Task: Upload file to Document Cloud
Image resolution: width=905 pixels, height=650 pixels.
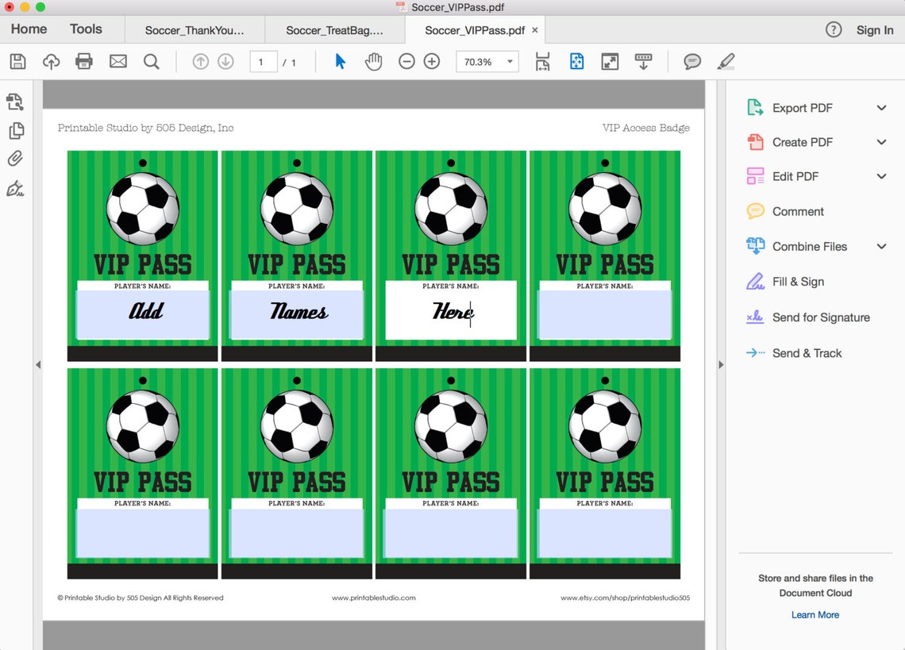Action: [x=51, y=61]
